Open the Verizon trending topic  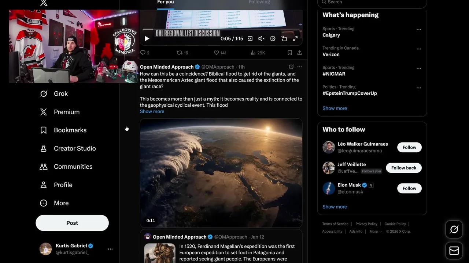coord(331,54)
